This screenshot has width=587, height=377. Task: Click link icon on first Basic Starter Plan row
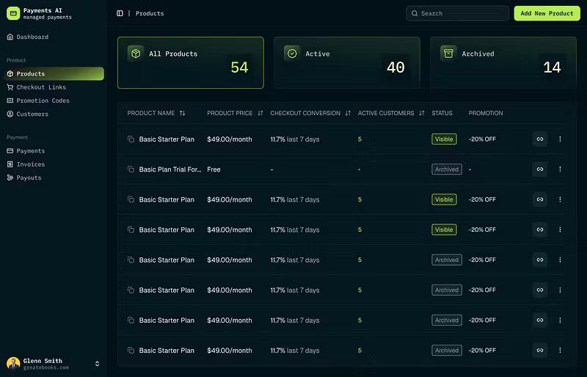pos(540,139)
